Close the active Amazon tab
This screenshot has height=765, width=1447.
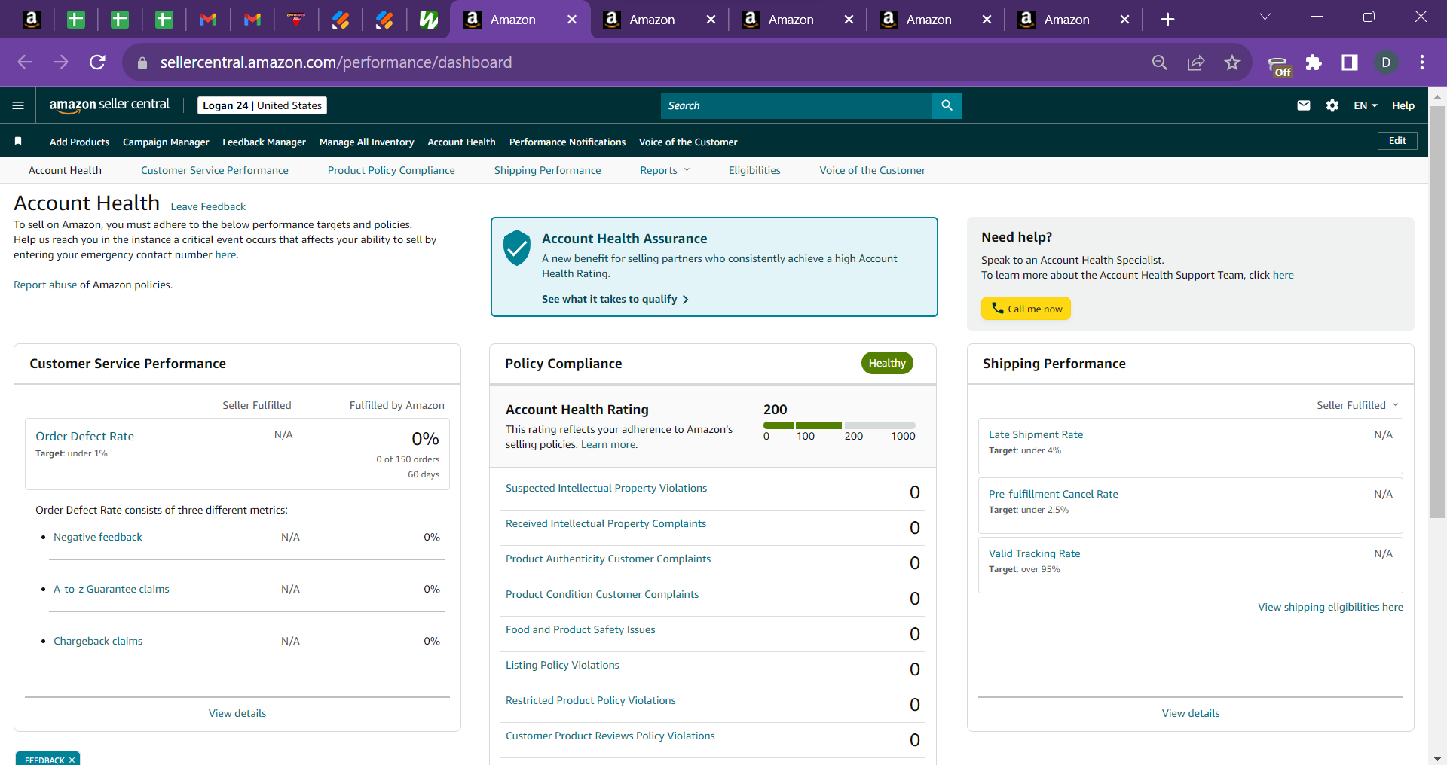point(572,20)
